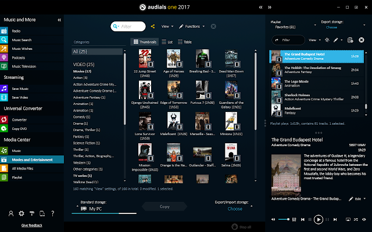Click the Stop all button

[x=241, y=227]
